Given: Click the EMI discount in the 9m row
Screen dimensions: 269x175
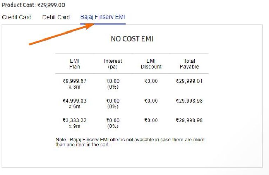Looking at the screenshot, I should tap(151, 120).
